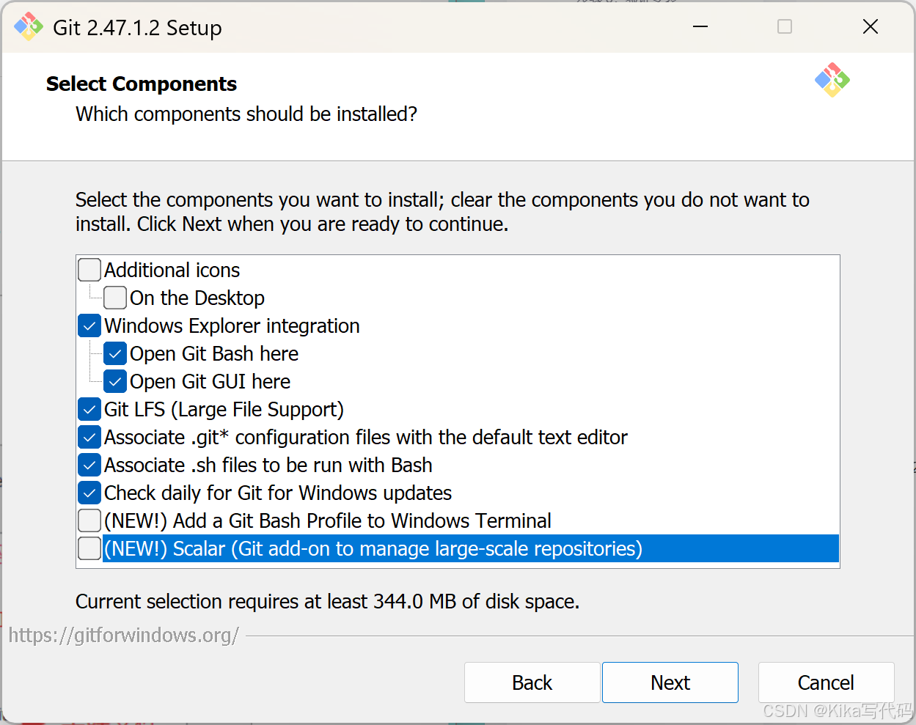Select the Open Git GUI here label
This screenshot has width=916, height=725.
click(x=210, y=381)
